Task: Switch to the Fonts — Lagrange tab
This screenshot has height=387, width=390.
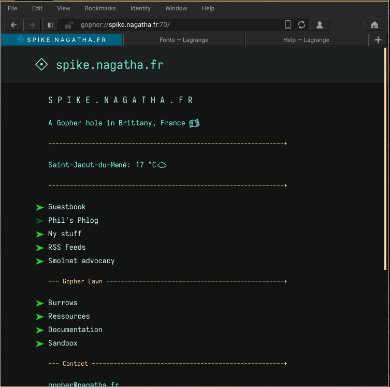Action: point(183,40)
